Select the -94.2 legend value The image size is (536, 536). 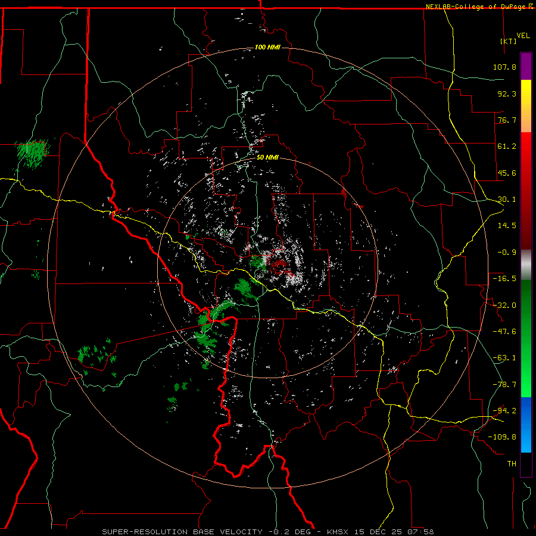tap(504, 410)
